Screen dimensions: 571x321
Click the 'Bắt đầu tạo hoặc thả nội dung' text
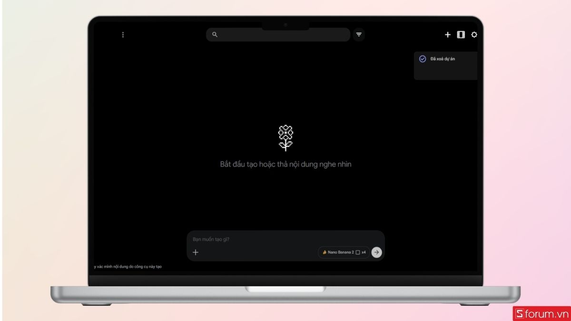(x=285, y=165)
